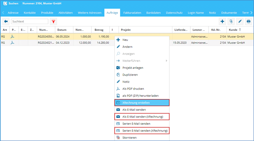Click the date 04.12.2023 cell
The height and width of the screenshot is (141, 254).
point(64,43)
